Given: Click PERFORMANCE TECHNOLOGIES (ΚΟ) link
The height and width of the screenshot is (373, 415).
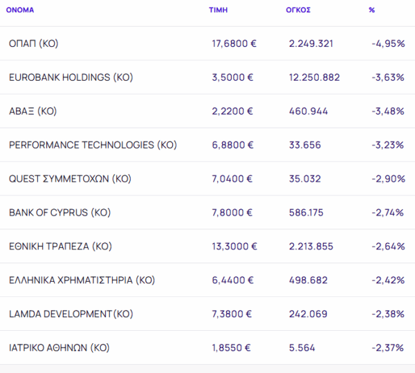Looking at the screenshot, I should click(x=93, y=145).
